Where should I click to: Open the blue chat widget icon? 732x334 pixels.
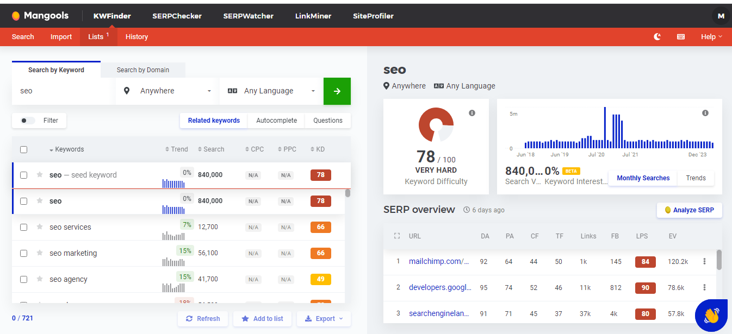tap(711, 316)
